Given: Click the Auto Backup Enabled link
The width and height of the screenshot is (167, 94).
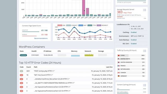Looking at the screenshot, I should coord(134,40).
